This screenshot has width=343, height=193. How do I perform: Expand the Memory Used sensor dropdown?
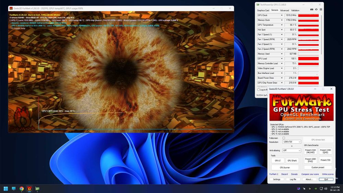[x=282, y=54]
